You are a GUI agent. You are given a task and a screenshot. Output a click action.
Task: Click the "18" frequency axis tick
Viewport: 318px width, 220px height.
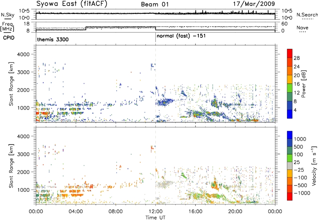27,23
